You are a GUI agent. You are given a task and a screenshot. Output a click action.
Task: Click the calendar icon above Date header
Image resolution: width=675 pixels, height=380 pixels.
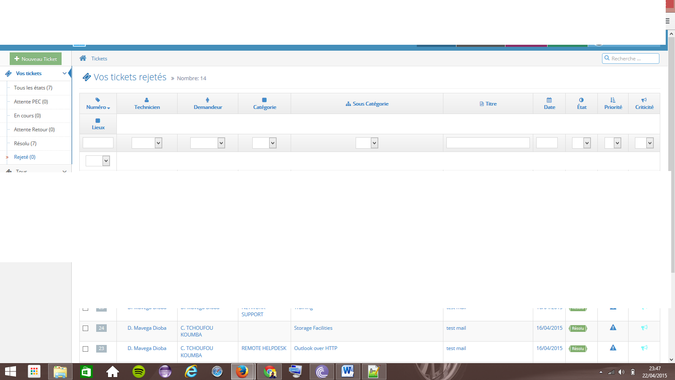[549, 100]
